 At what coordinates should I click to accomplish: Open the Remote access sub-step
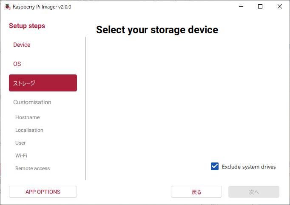click(32, 168)
